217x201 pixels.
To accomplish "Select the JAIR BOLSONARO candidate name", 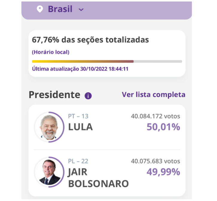I will click(98, 178).
